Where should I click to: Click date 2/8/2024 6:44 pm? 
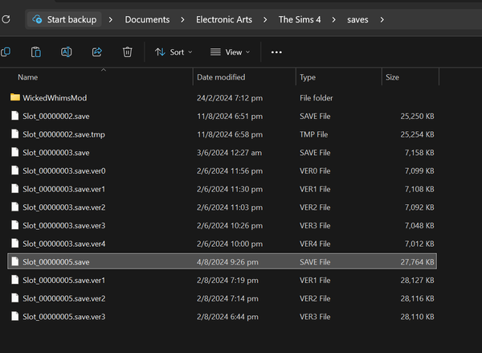point(227,317)
